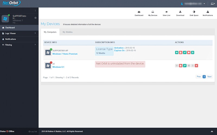Viewport: 217px width, 135px height.
Task: Switch to My Computers tab
Action: coord(50,32)
